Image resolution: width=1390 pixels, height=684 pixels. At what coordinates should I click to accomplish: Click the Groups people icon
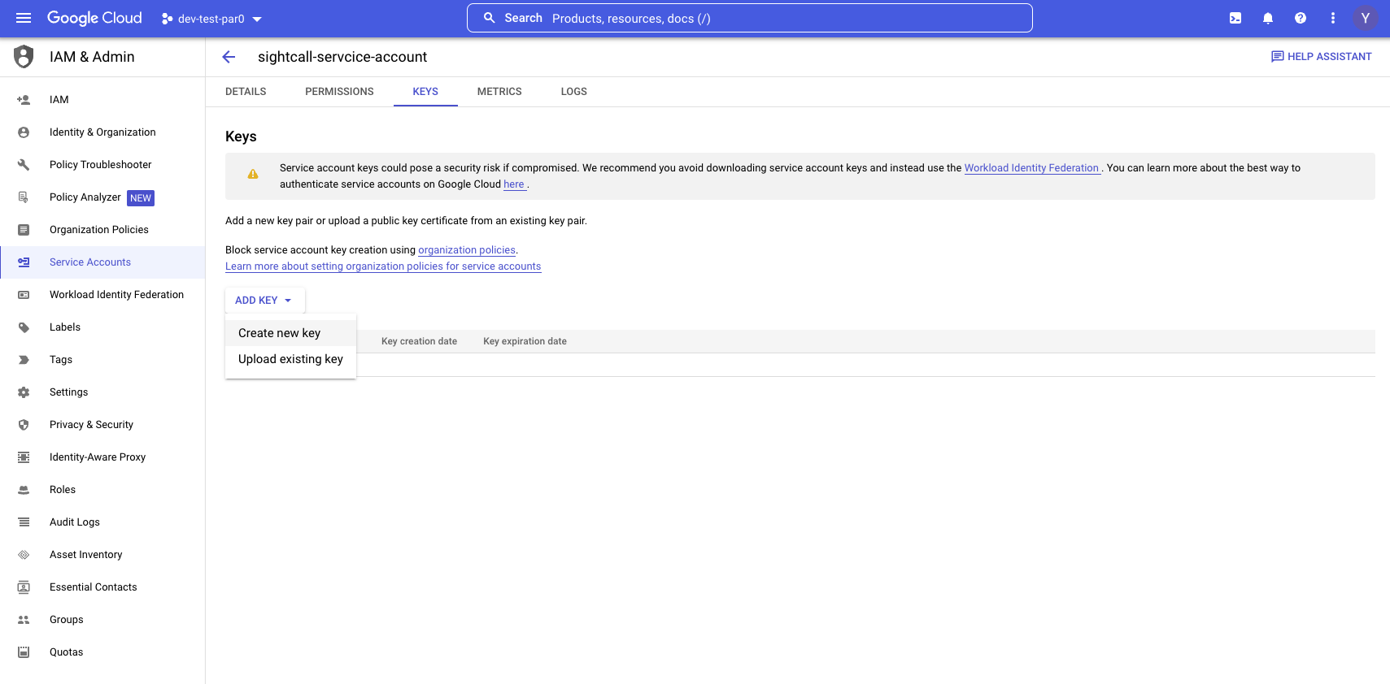click(24, 620)
